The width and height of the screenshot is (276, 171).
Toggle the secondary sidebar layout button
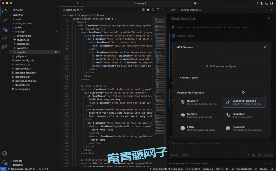coord(271,3)
